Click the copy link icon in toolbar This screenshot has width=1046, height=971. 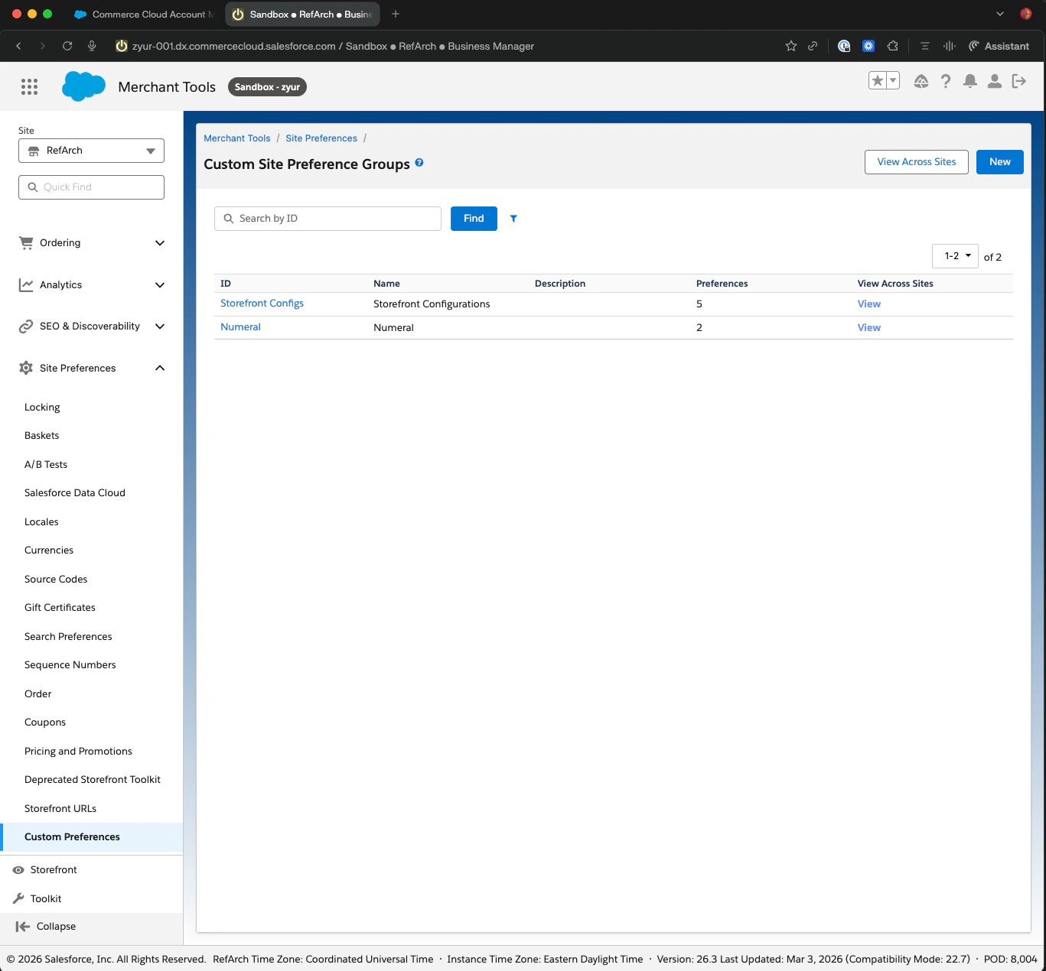813,46
